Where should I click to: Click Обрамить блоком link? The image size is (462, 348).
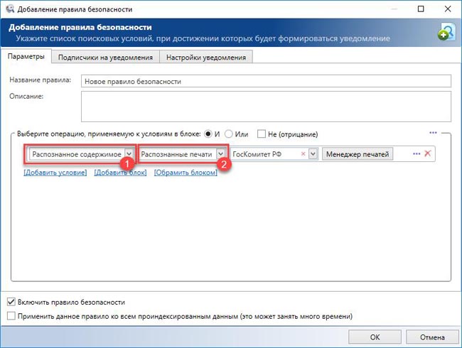click(186, 173)
